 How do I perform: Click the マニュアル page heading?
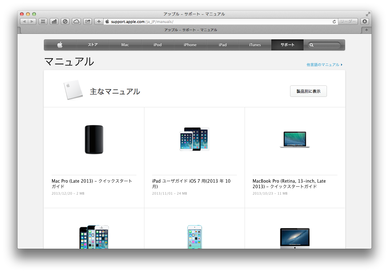point(69,62)
